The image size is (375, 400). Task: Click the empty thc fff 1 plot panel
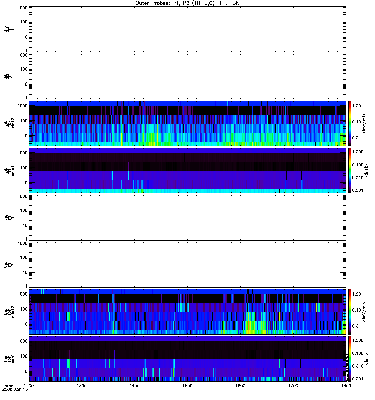point(187,218)
